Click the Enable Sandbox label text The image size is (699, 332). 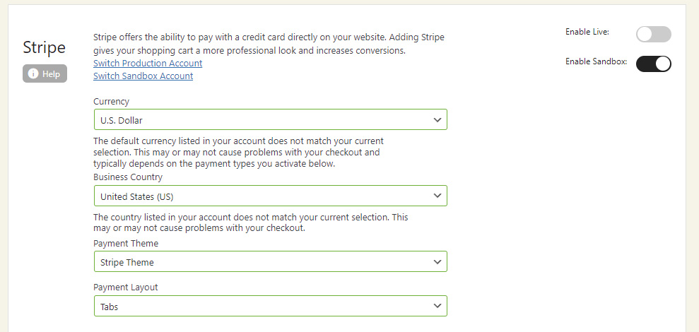[596, 62]
